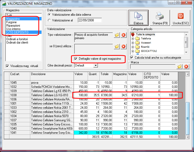The width and height of the screenshot is (194, 152).
Task: Toggle 'Dettaglio valore di ogni magazzino' checkbox
Action: 76,59
